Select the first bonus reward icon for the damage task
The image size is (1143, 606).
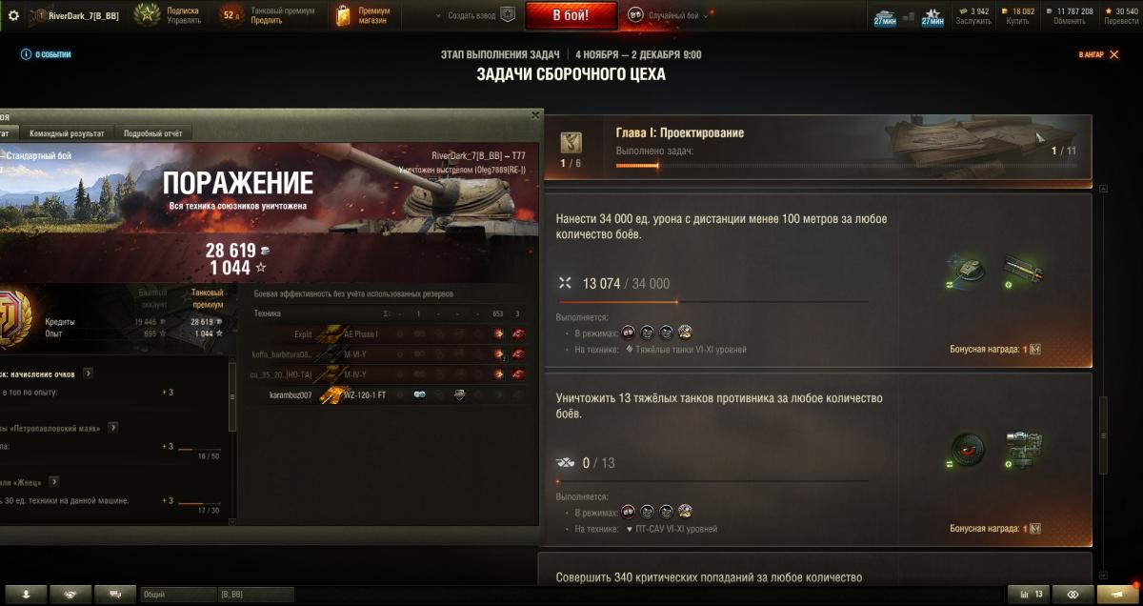[968, 270]
